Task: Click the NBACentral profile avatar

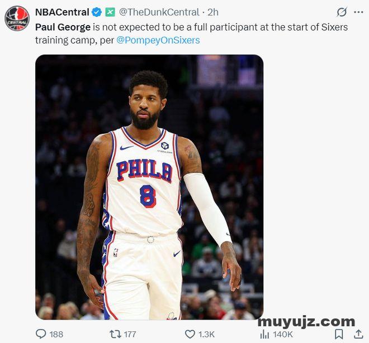Action: tap(17, 18)
